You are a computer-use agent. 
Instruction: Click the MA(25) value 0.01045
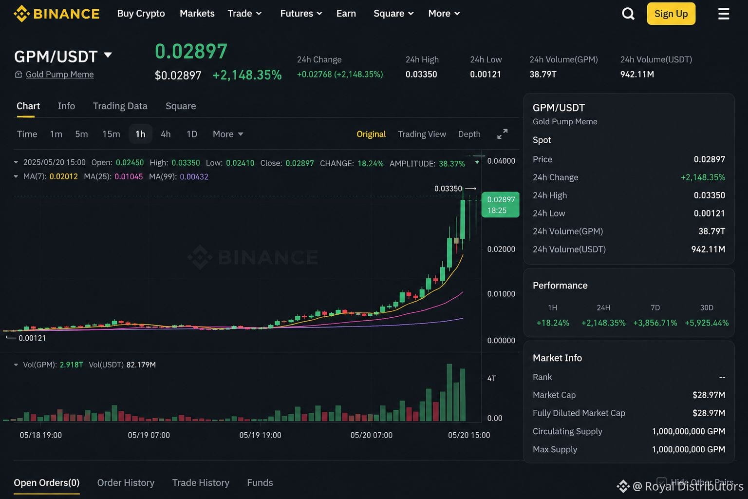coord(129,176)
